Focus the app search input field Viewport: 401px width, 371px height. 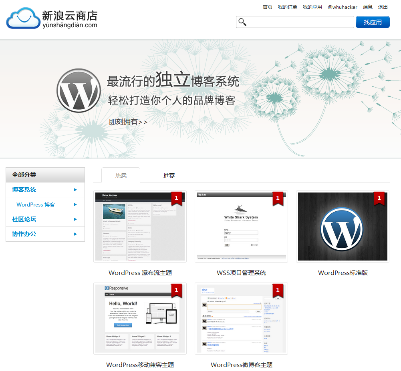point(295,22)
